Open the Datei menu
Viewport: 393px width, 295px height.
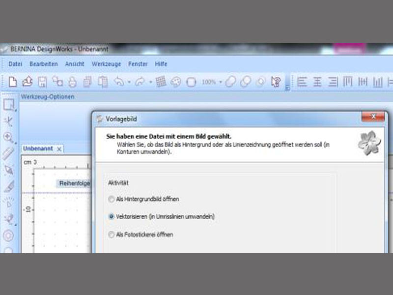15,64
